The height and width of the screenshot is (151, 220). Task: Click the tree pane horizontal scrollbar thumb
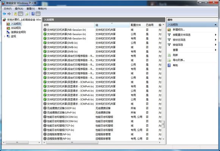(x=17, y=143)
